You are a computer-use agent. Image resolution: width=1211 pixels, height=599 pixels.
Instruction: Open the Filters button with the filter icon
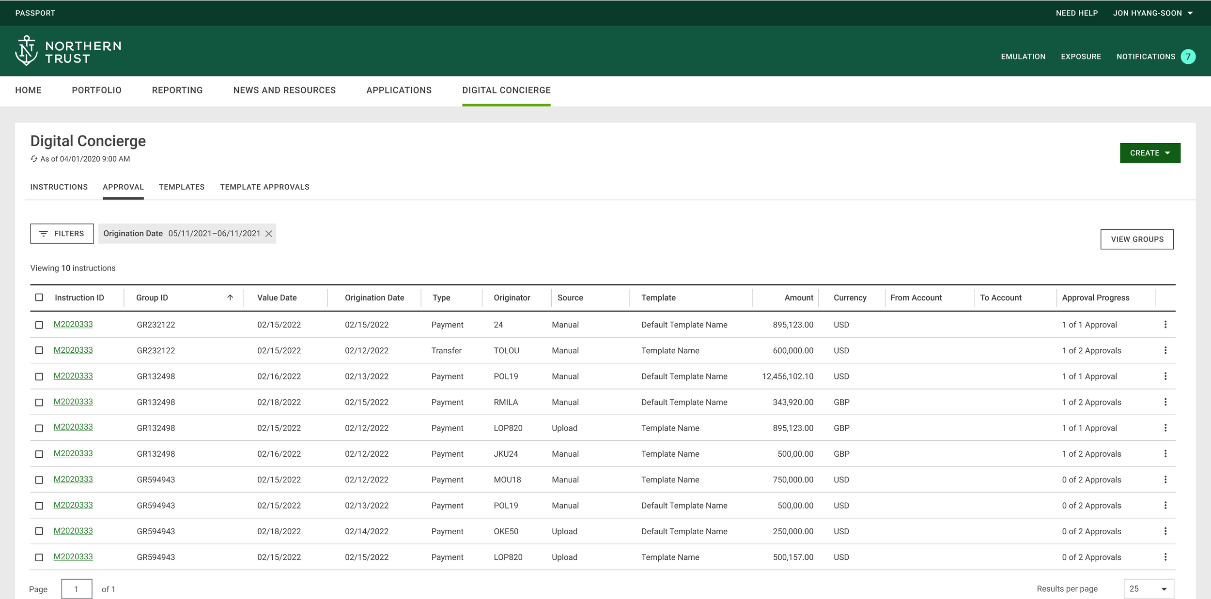coord(62,234)
